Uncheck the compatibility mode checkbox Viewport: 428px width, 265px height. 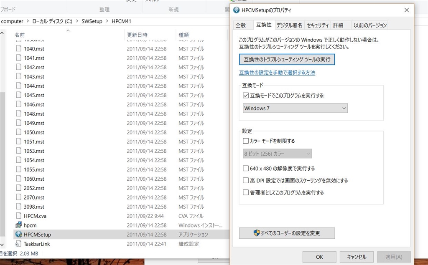coord(246,96)
